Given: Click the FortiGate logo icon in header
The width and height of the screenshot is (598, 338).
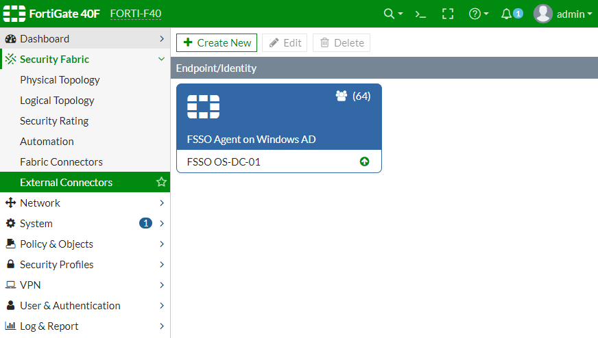Looking at the screenshot, I should point(14,14).
